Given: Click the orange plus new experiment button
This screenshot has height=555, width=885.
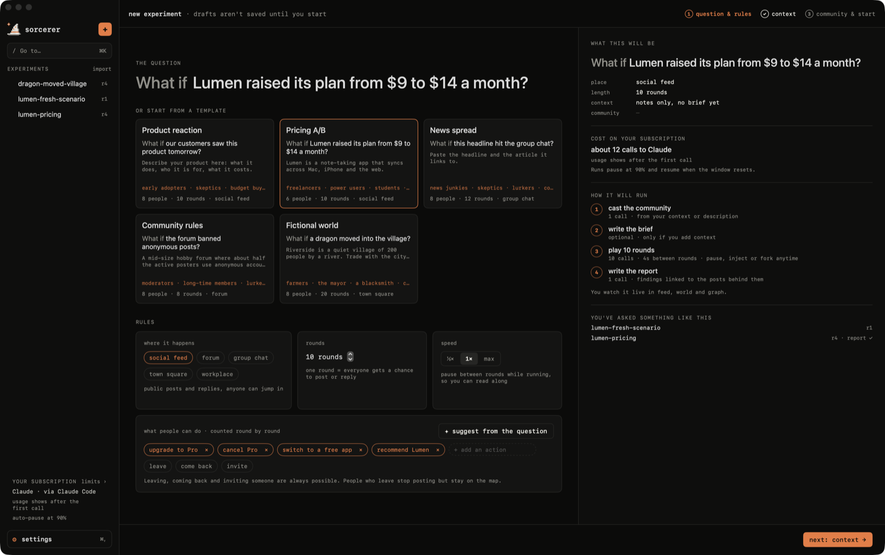Looking at the screenshot, I should coord(105,29).
